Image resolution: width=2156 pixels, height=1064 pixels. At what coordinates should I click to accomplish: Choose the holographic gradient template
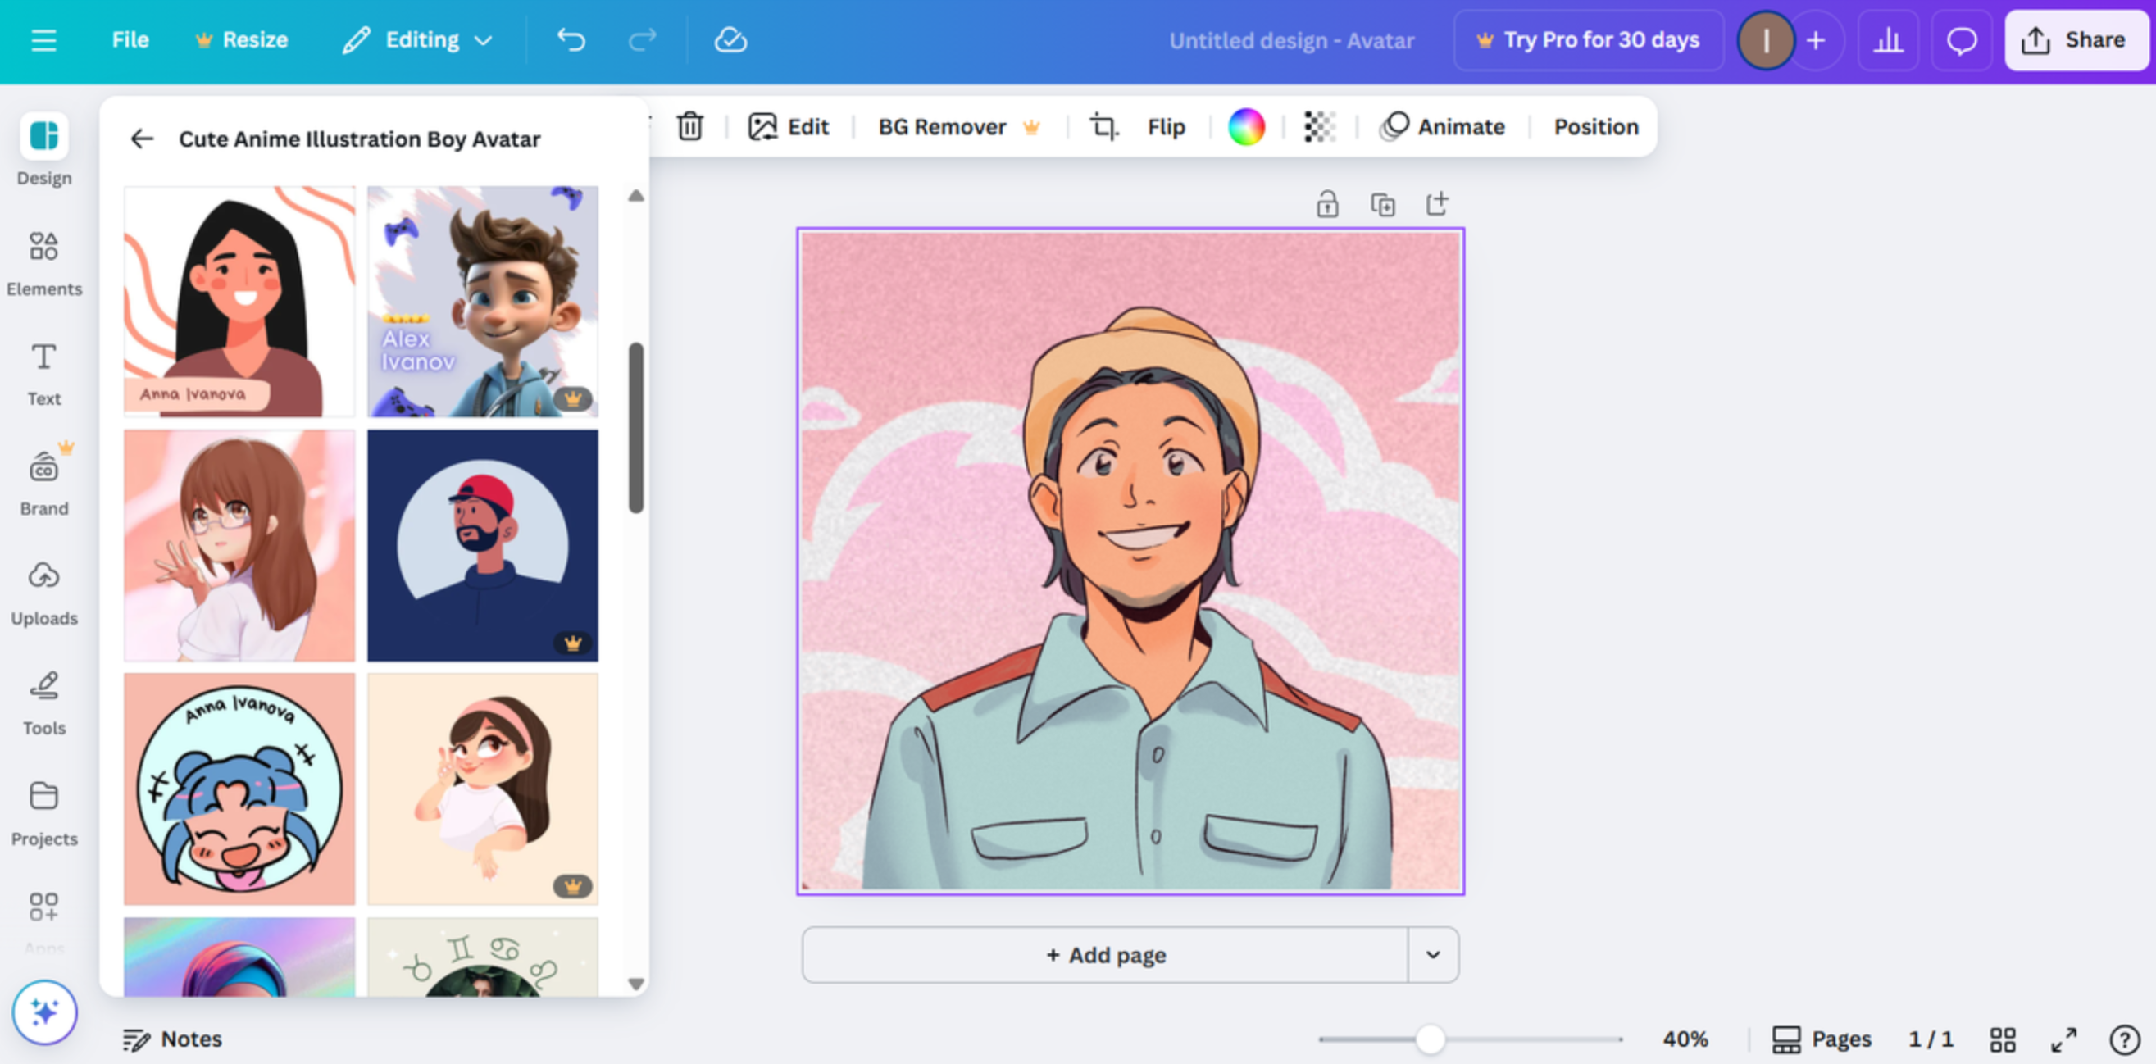point(239,957)
